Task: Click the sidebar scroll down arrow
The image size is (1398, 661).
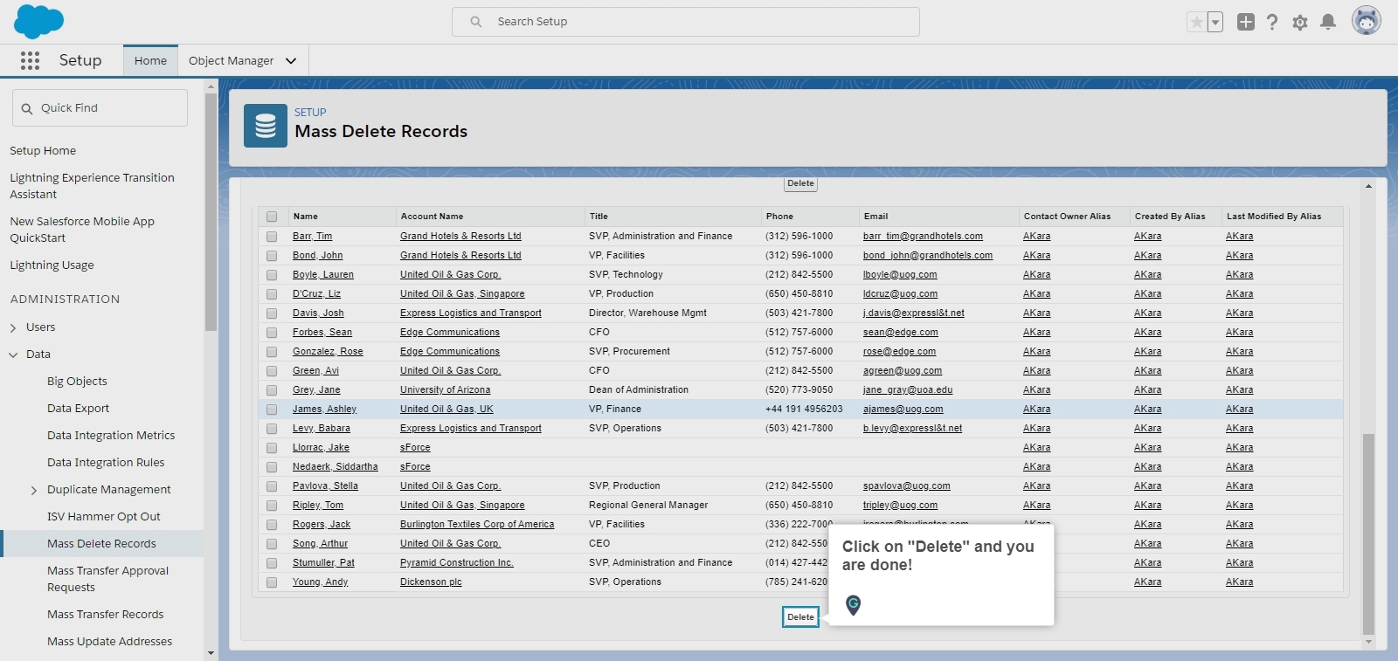Action: click(211, 653)
